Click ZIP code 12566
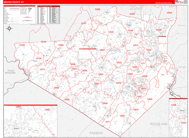This screenshot has width=189, height=138. pos(97,9)
